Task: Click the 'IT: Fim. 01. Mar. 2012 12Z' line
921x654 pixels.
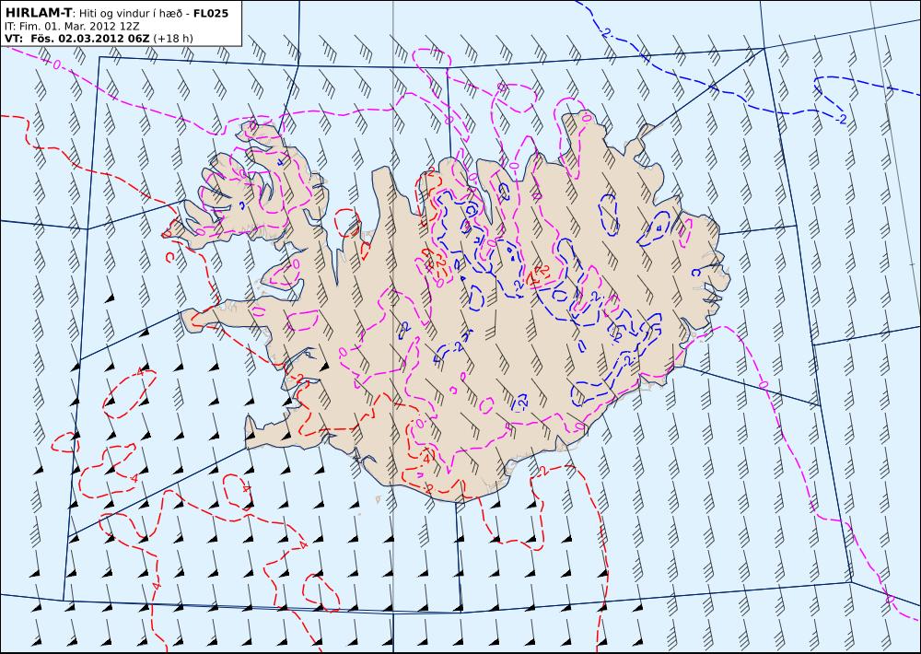Action: [x=72, y=26]
